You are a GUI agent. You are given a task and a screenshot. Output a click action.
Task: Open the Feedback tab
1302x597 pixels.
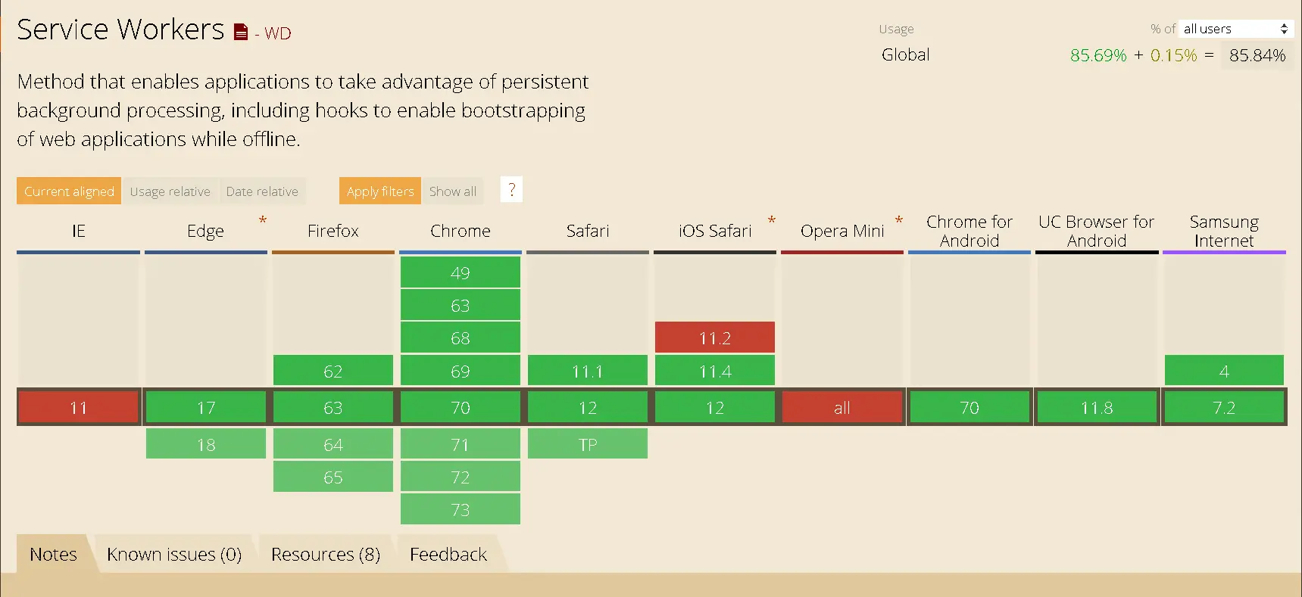448,555
